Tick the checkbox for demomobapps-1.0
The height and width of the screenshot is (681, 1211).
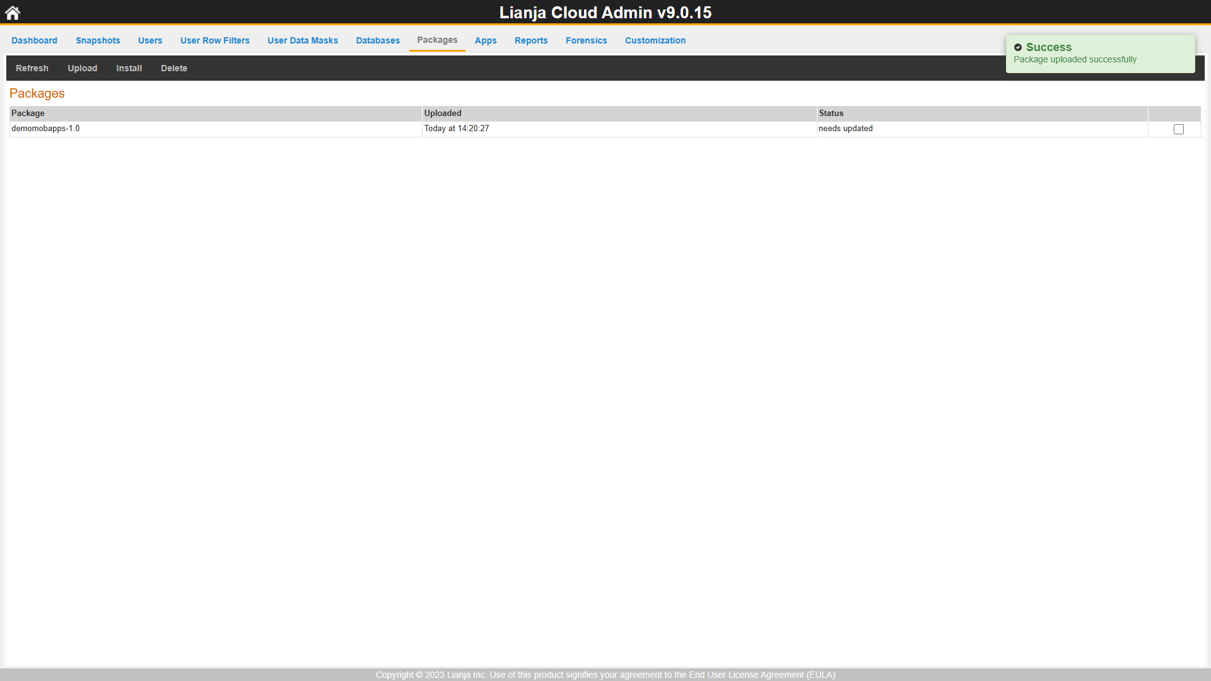point(1179,129)
